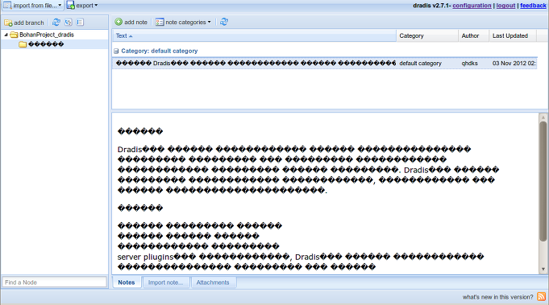Image resolution: width=549 pixels, height=305 pixels.
Task: Refresh the notes list
Action: [224, 22]
